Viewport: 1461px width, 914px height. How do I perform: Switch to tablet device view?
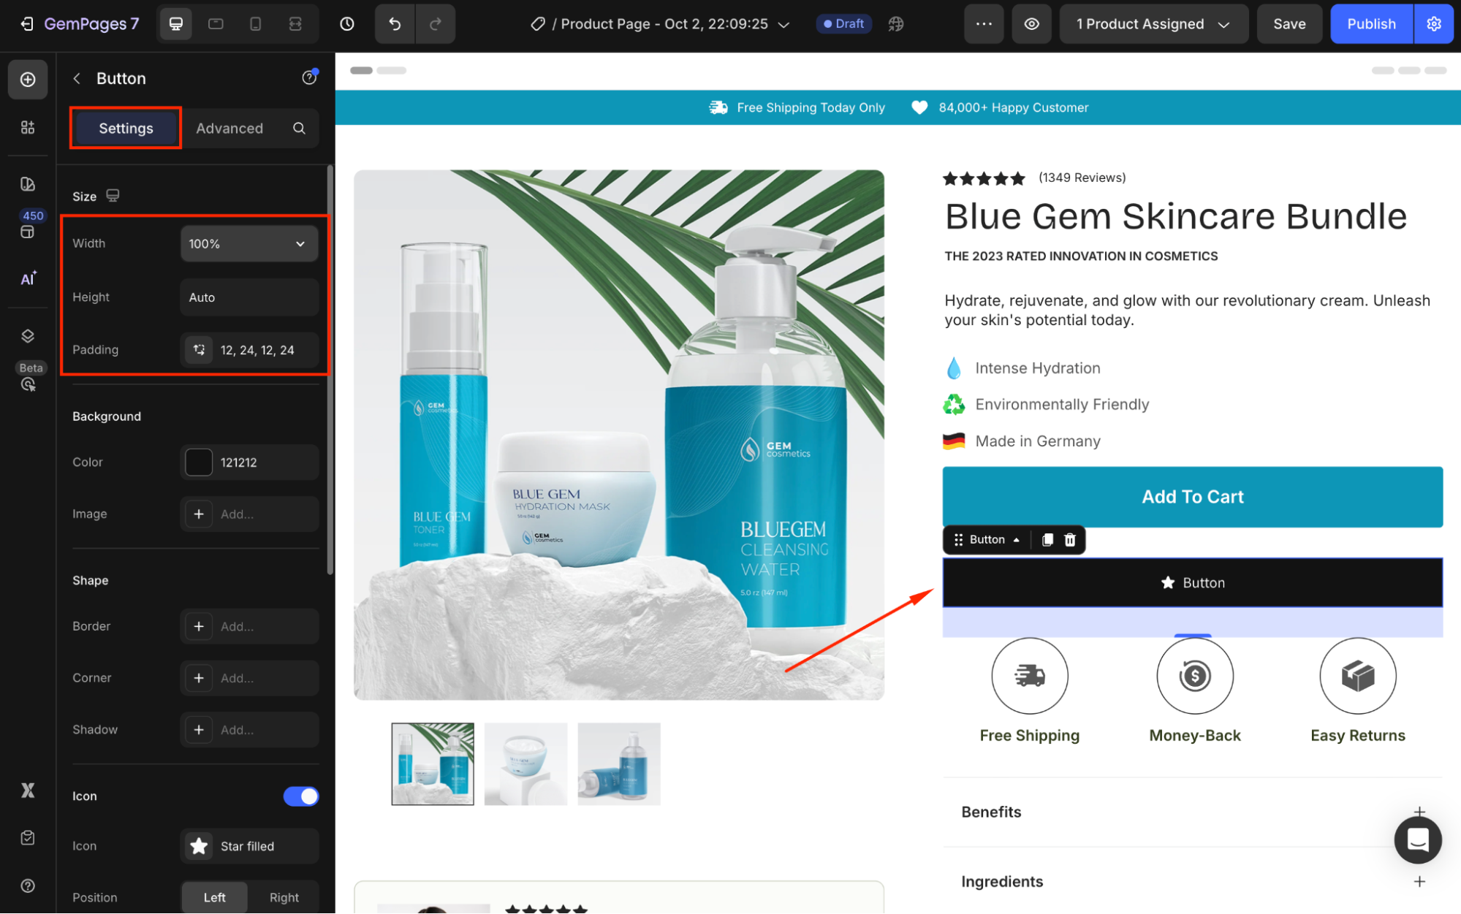pos(216,24)
